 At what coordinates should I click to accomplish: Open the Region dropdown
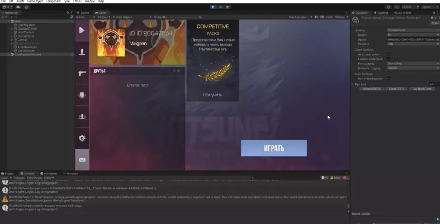(413, 35)
